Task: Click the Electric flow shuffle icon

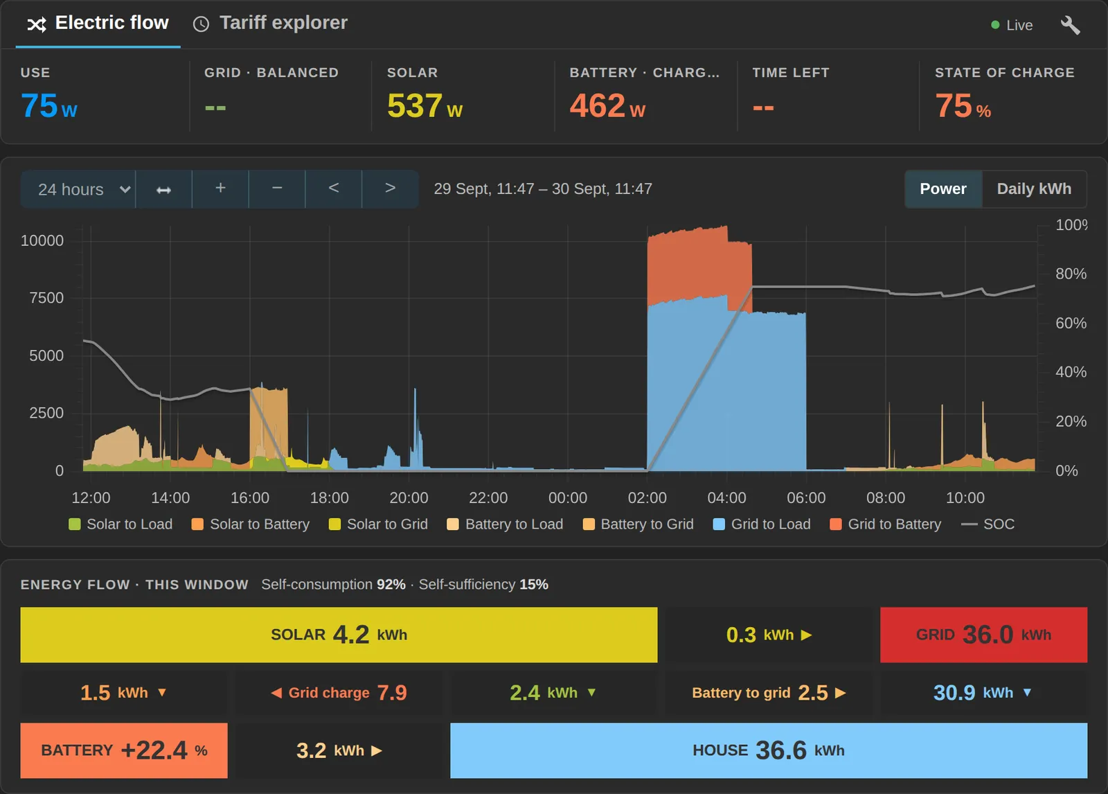Action: (37, 24)
